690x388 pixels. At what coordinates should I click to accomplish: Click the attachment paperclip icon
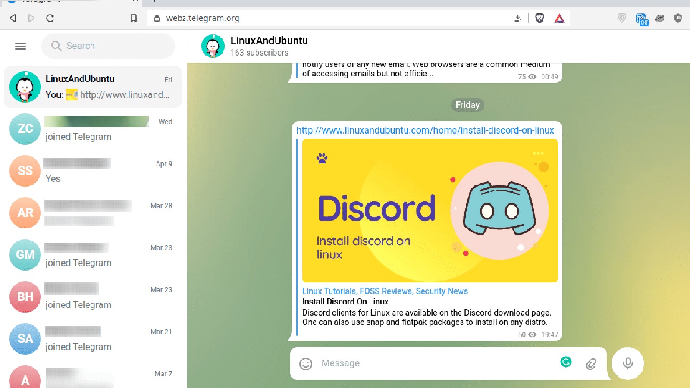tap(591, 364)
